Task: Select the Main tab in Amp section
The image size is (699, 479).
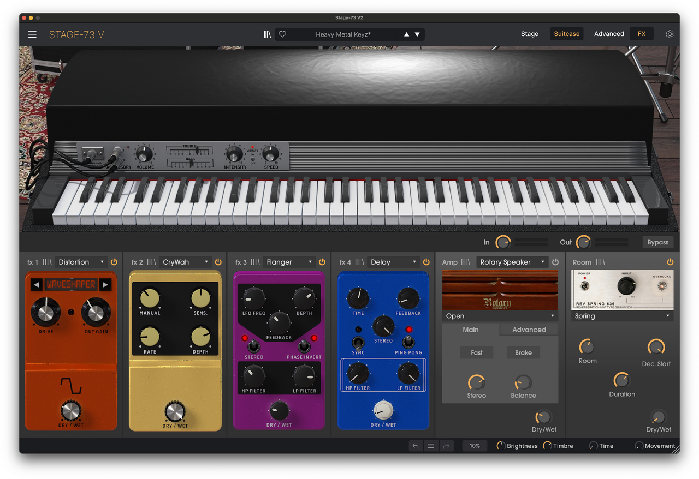Action: pyautogui.click(x=471, y=330)
